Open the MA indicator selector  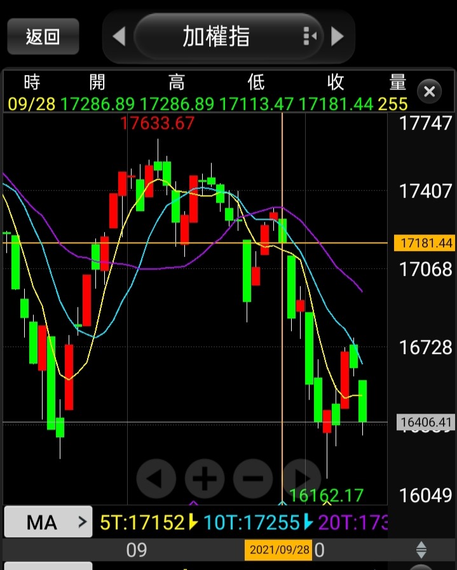pos(48,522)
